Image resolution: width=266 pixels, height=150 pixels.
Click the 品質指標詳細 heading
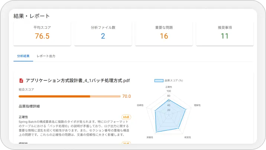click(x=29, y=106)
